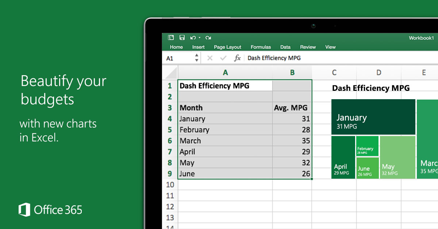Viewport: 438px width, 229px height.
Task: Select the May 32 MPG treemap block
Action: click(x=397, y=157)
